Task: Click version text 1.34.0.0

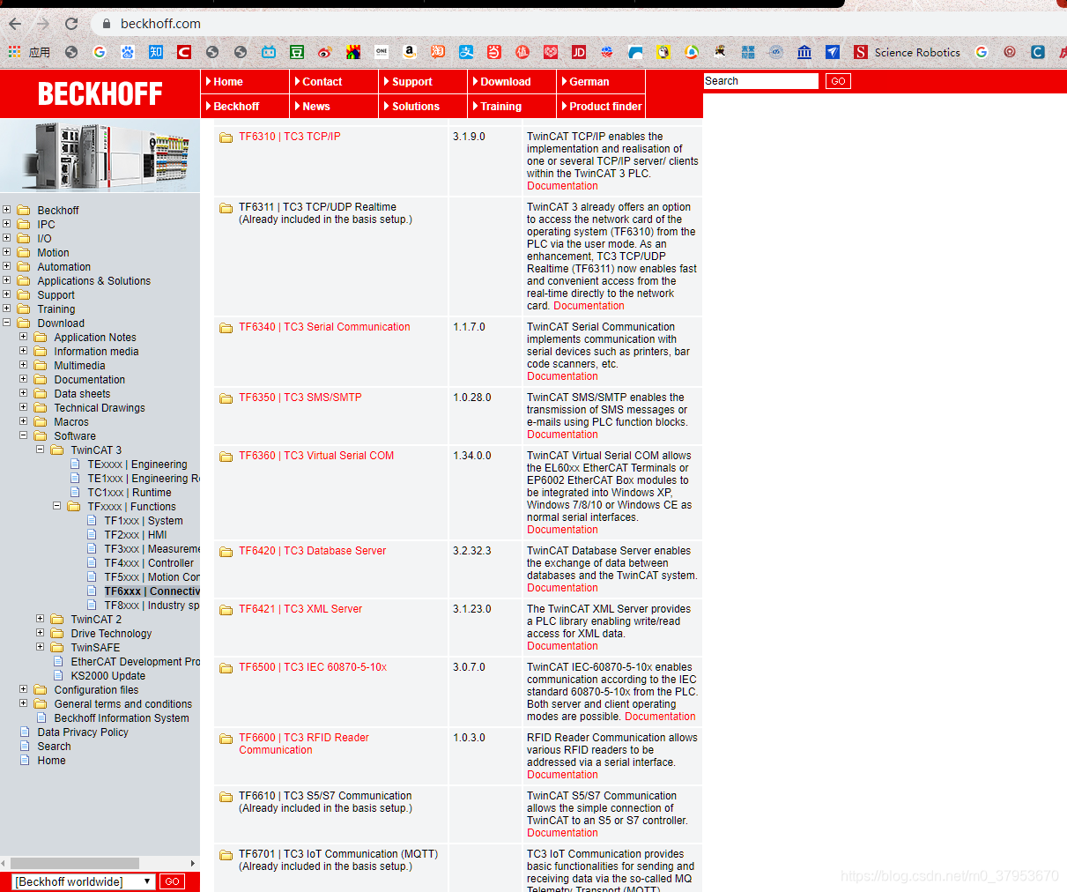Action: pyautogui.click(x=472, y=456)
